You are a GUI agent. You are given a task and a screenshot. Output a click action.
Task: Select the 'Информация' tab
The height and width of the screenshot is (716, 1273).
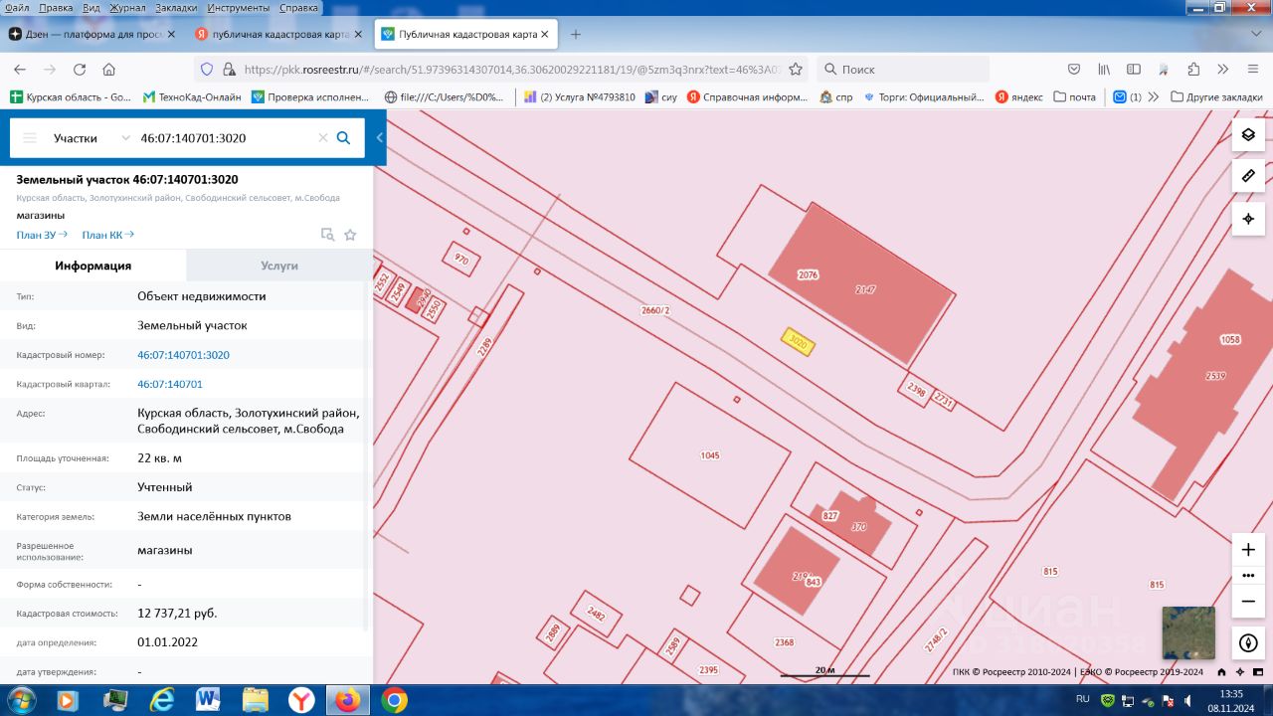[93, 266]
